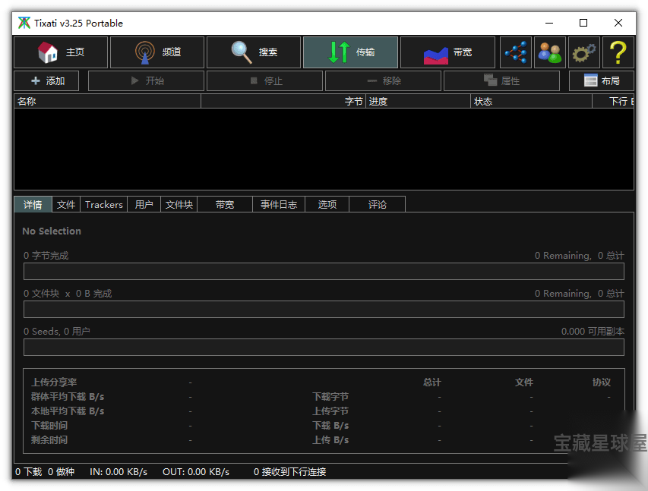Open the 布局 layout button
648x491 pixels.
tap(602, 81)
